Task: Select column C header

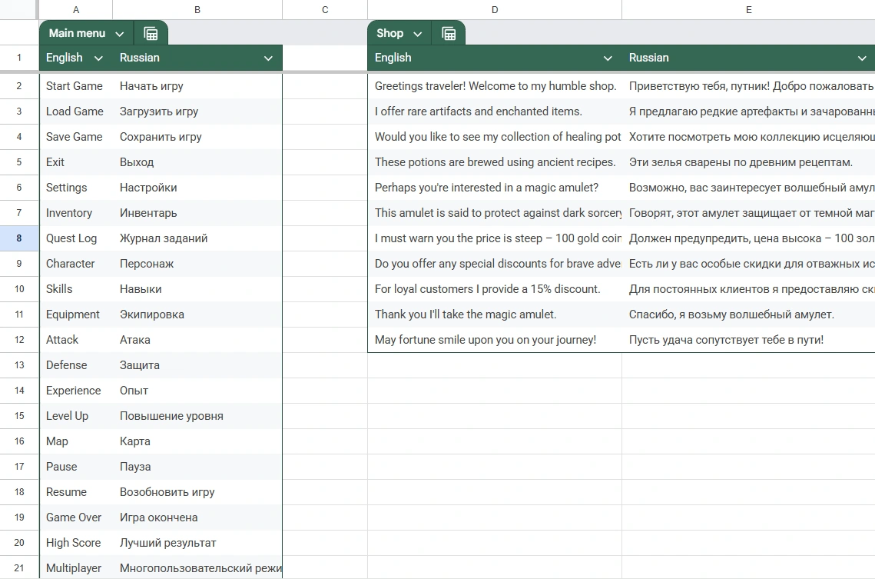Action: pos(325,9)
